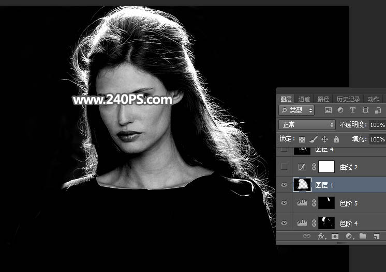Select the 图层 1 layer thumbnail
This screenshot has width=386, height=272.
coord(302,185)
